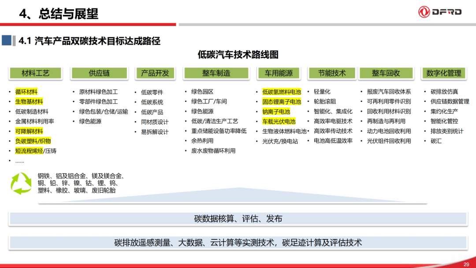The image size is (476, 268).
Task: Open the 4、总结与展望 section title
Action: point(59,14)
